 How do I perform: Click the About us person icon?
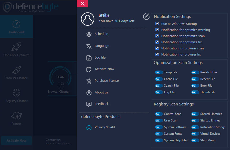89,93
